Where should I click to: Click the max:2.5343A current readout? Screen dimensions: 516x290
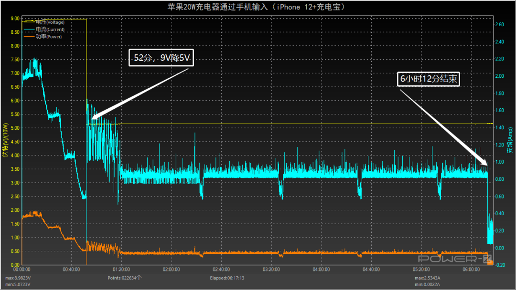pos(427,278)
